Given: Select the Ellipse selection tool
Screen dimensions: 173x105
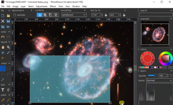Looking at the screenshot, I should point(8,68).
